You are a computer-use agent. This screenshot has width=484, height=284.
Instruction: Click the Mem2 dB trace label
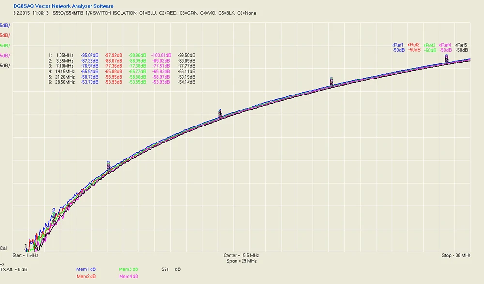[x=86, y=276]
